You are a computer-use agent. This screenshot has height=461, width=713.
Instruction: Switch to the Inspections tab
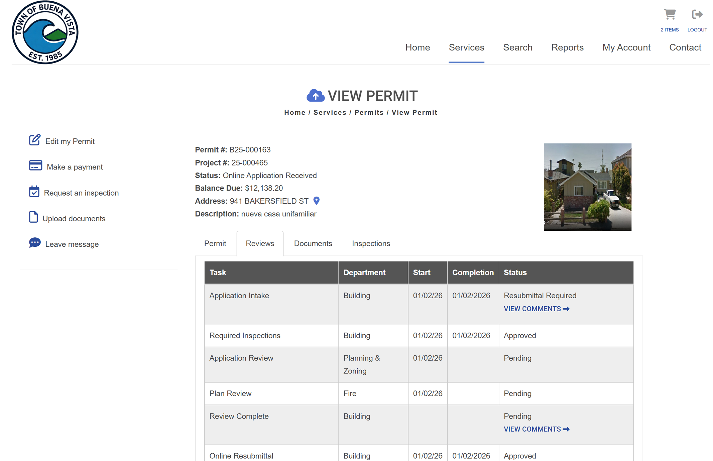[x=371, y=243]
